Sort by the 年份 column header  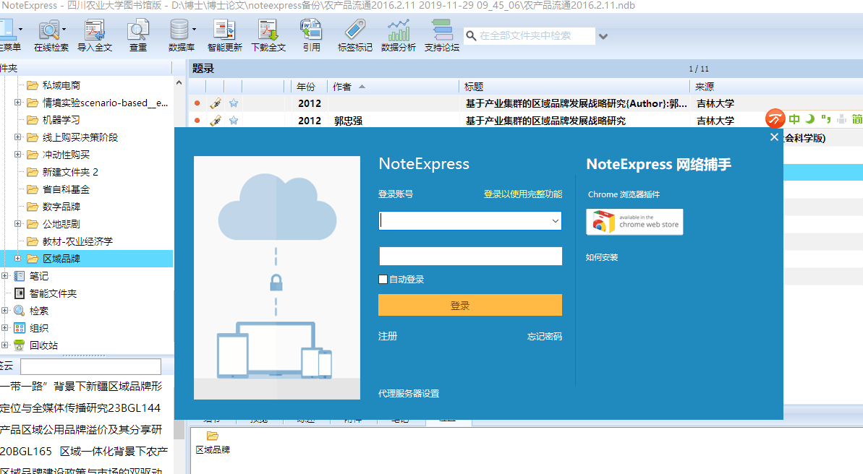[306, 87]
